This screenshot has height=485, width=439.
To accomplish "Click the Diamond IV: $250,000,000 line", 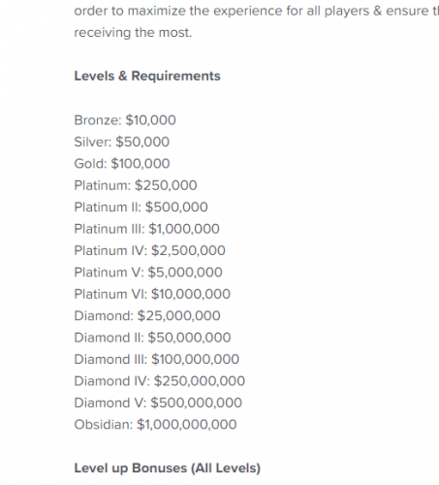I will [160, 381].
